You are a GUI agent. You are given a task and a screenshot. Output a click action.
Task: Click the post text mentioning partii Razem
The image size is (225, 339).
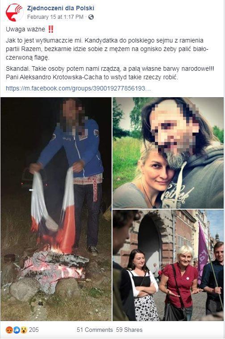[107, 49]
